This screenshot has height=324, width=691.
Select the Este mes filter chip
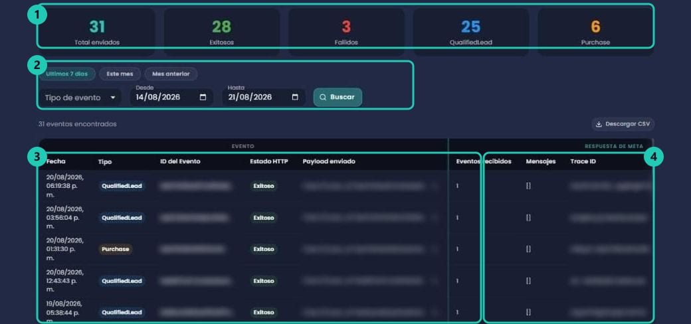click(120, 74)
